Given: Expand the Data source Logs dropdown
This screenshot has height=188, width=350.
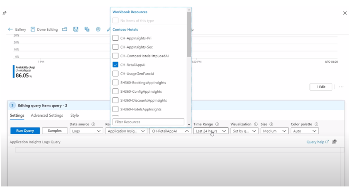Looking at the screenshot, I should click(86, 131).
